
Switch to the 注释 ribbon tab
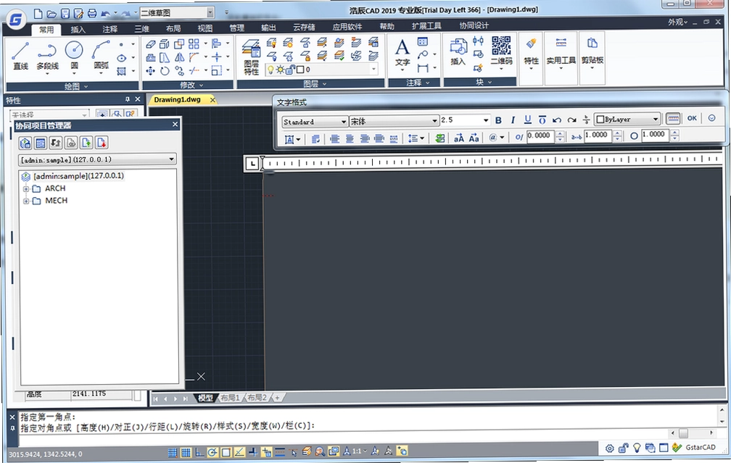(x=110, y=29)
